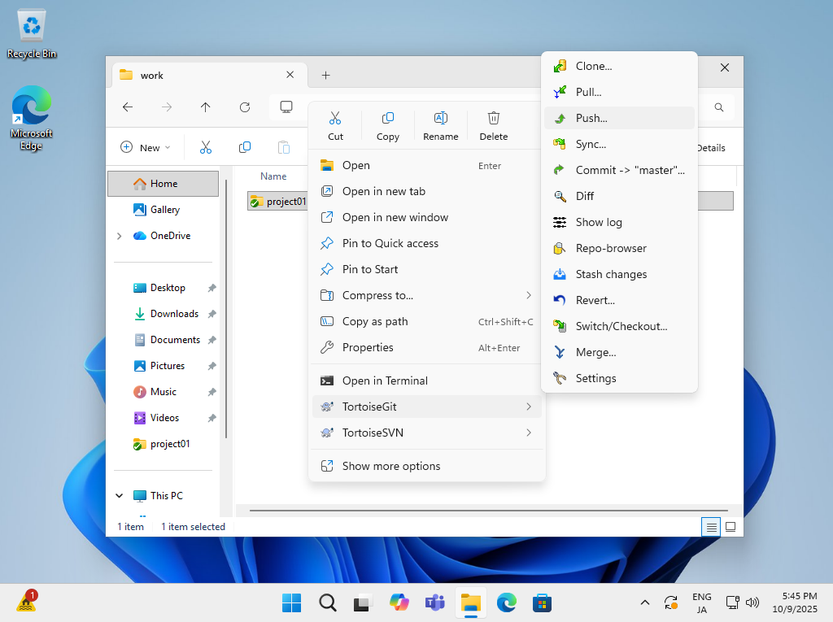Click Show more options

click(391, 466)
